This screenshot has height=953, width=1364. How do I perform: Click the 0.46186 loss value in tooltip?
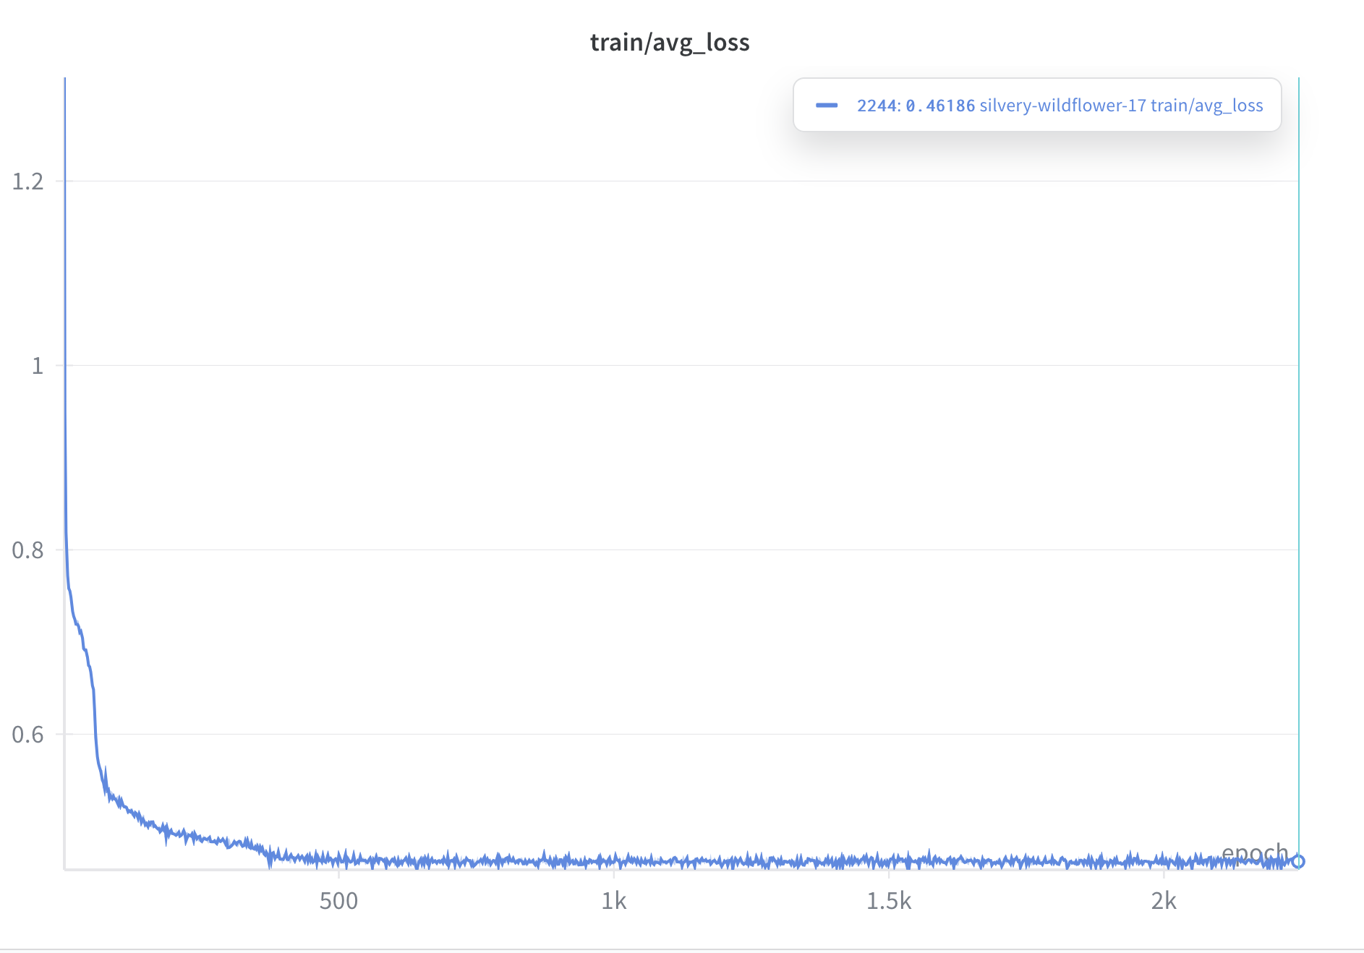tap(940, 106)
